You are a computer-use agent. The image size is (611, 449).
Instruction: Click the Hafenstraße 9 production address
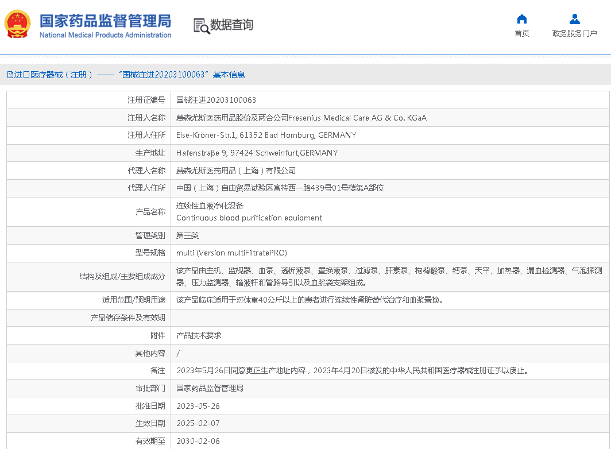(x=257, y=153)
